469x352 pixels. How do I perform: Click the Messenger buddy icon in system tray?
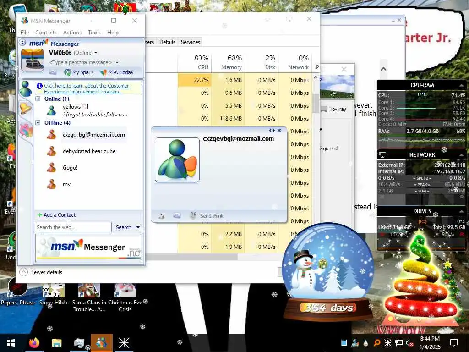point(355,343)
